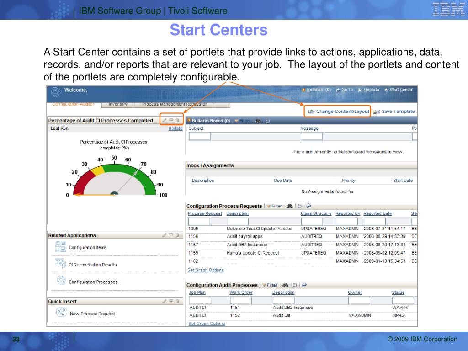
Task: Remove Related Applications portlet via trash icon
Action: click(177, 235)
